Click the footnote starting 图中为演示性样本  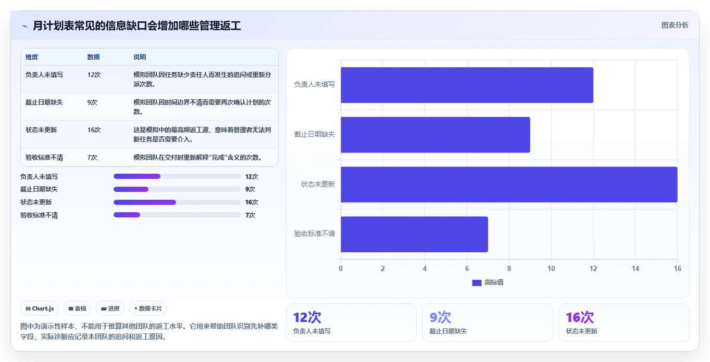point(149,331)
